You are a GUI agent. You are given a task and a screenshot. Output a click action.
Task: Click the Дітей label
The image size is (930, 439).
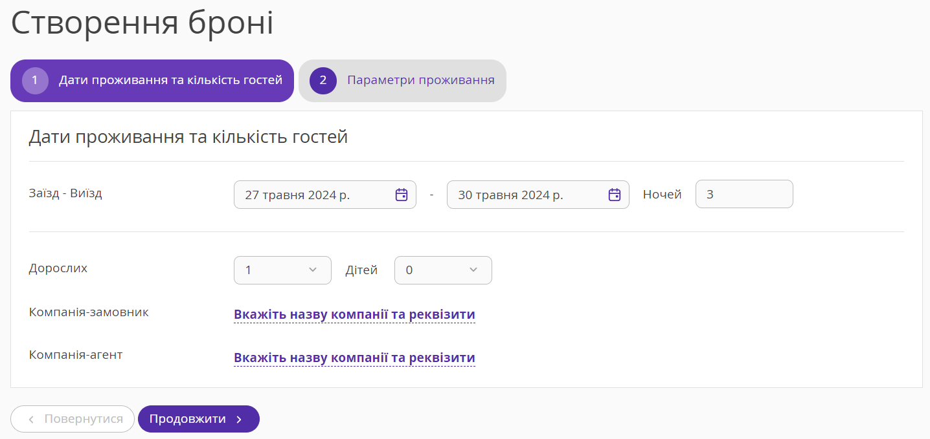click(361, 270)
